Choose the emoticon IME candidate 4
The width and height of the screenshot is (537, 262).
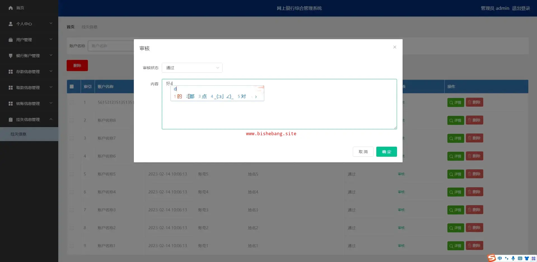tap(222, 97)
